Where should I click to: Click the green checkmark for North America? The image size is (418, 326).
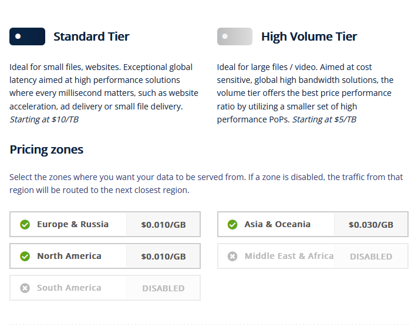(x=25, y=256)
